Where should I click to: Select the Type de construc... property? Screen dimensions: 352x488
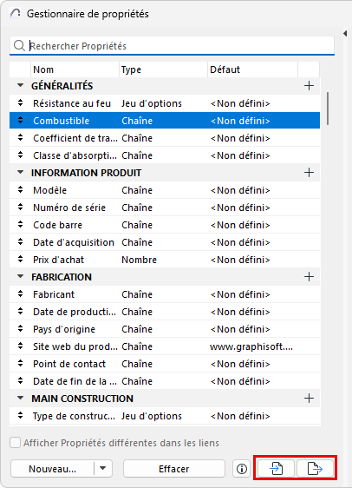[x=165, y=416]
